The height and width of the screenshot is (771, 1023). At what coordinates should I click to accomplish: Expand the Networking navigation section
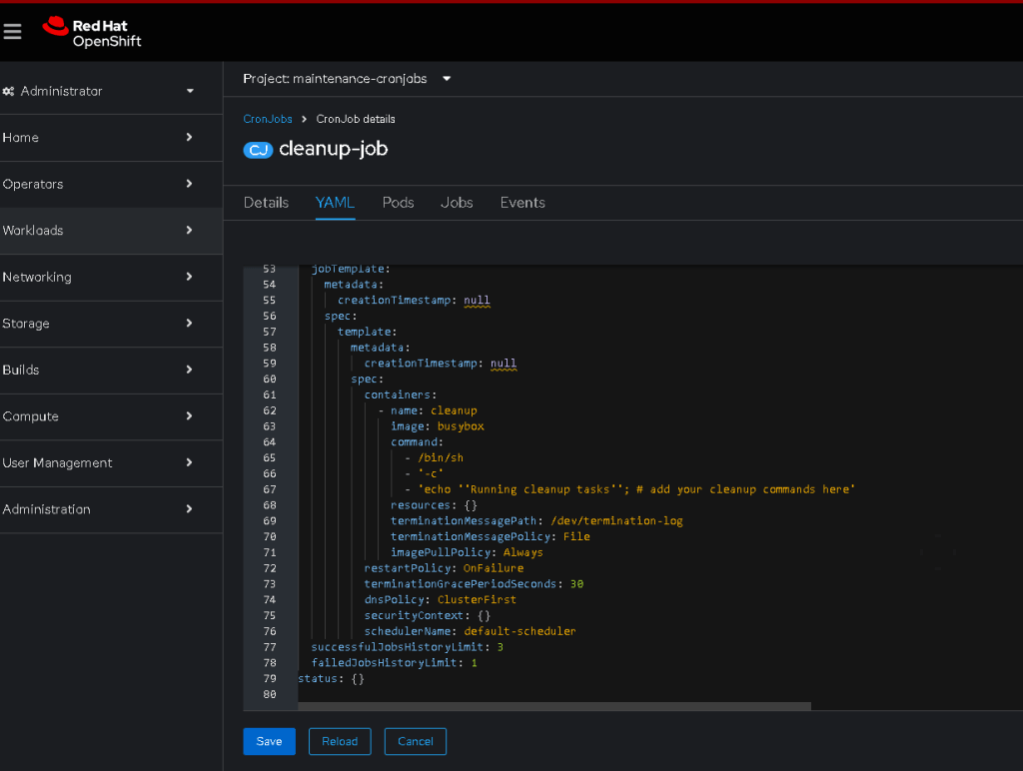pos(111,277)
